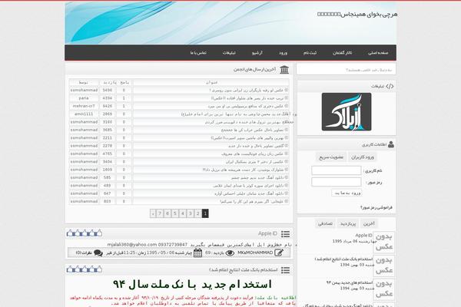
Task: Click topic icon in the row with 4394 views
Action: [287, 98]
